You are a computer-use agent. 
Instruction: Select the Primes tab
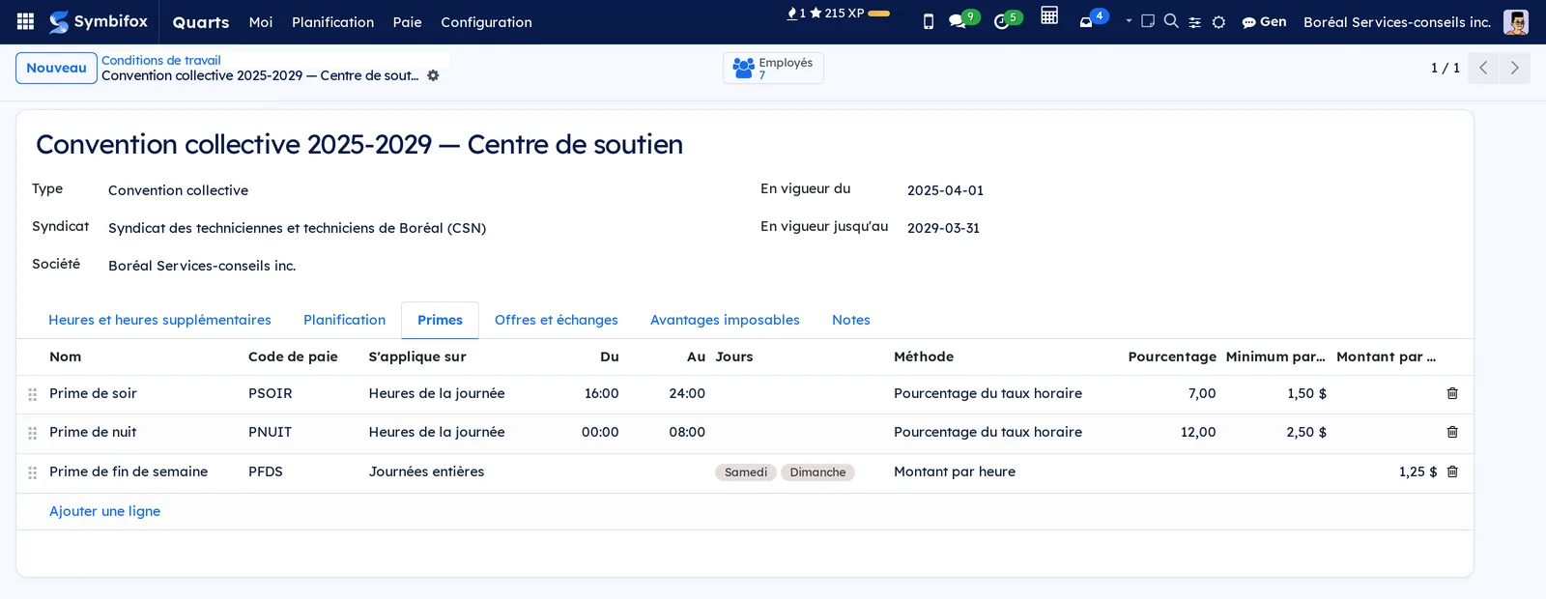[440, 320]
